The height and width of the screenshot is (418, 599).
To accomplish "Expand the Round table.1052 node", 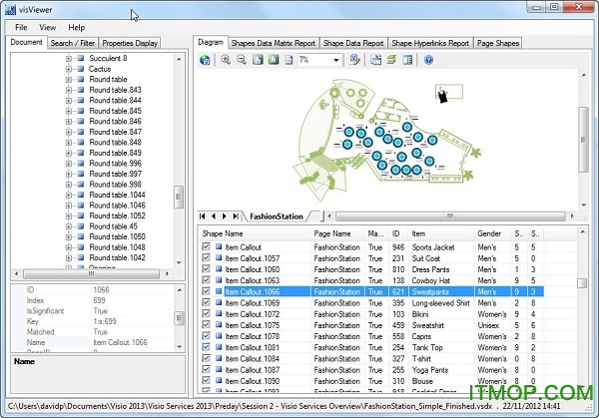I will (68, 216).
